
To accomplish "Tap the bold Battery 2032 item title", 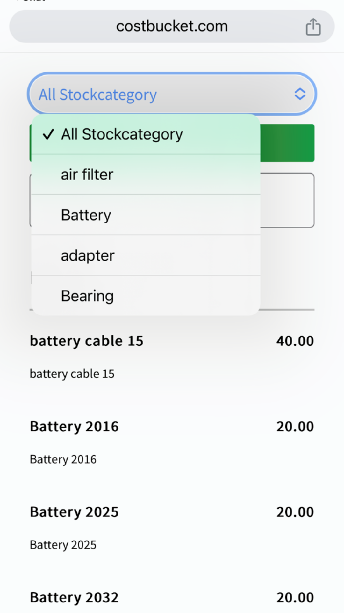I will click(x=74, y=597).
